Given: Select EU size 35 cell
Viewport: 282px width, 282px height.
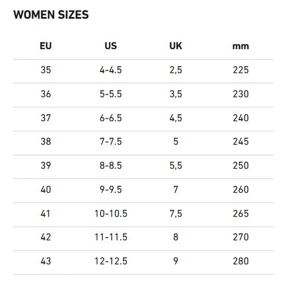Looking at the screenshot, I should 46,70.
